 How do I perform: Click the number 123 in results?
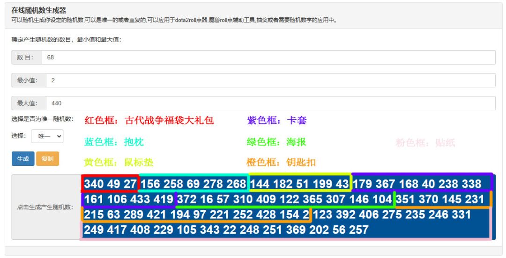coord(322,215)
